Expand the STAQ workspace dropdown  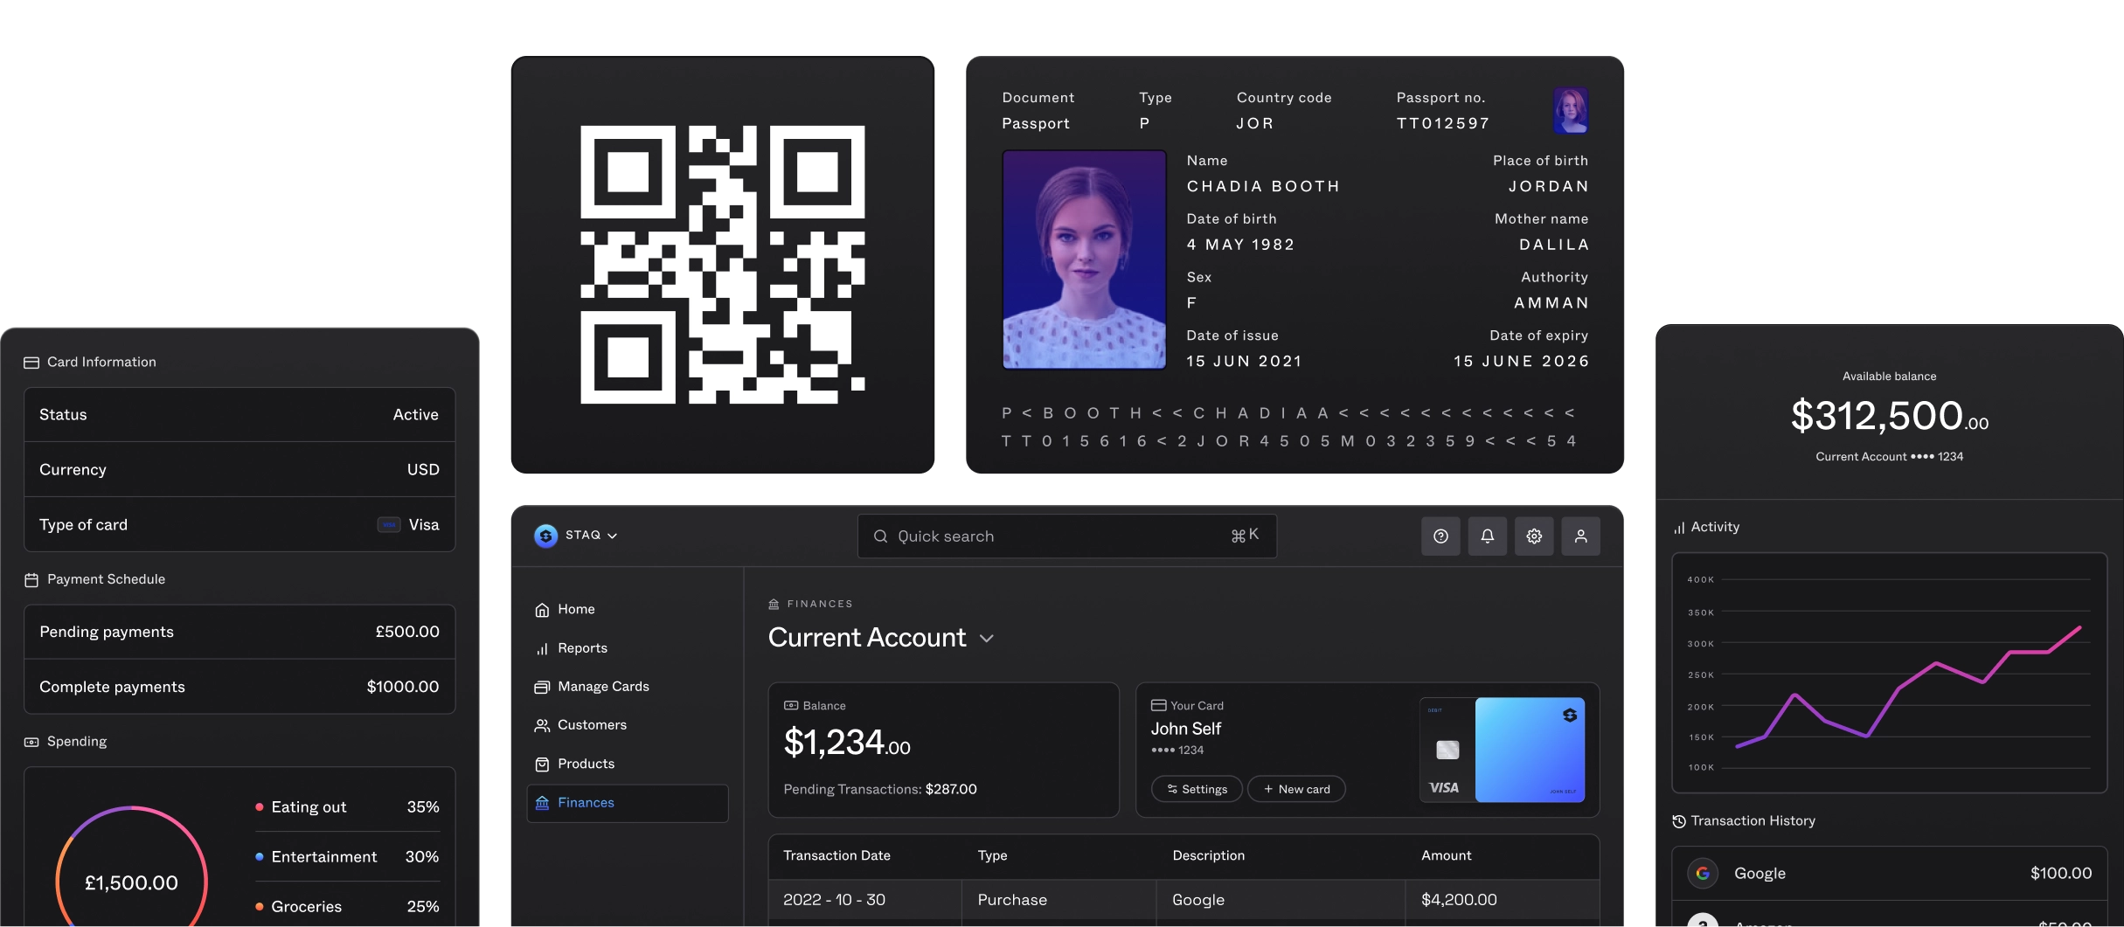tap(612, 536)
